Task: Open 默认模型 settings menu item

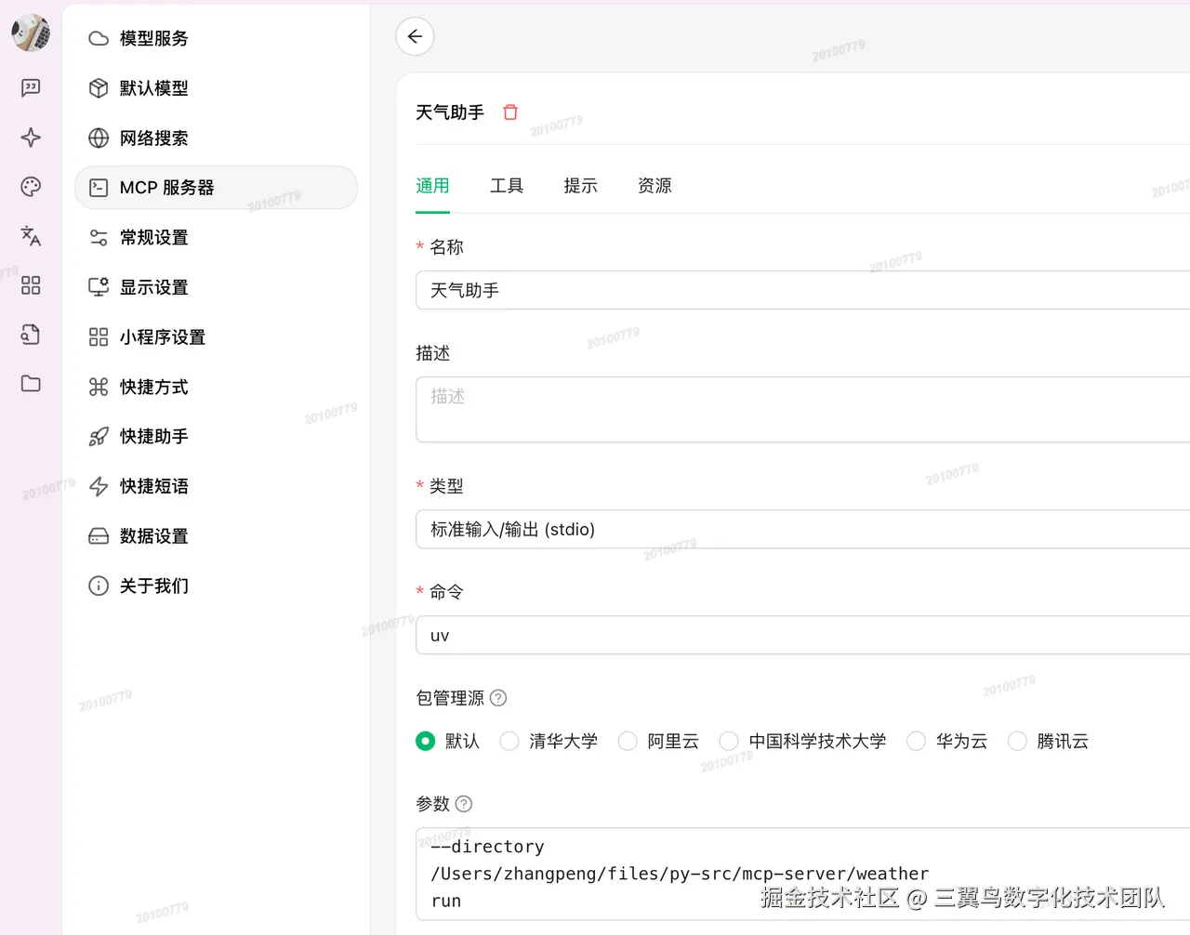Action: (x=216, y=88)
